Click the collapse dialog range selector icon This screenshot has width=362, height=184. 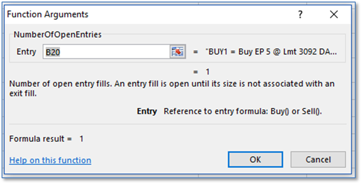click(178, 51)
